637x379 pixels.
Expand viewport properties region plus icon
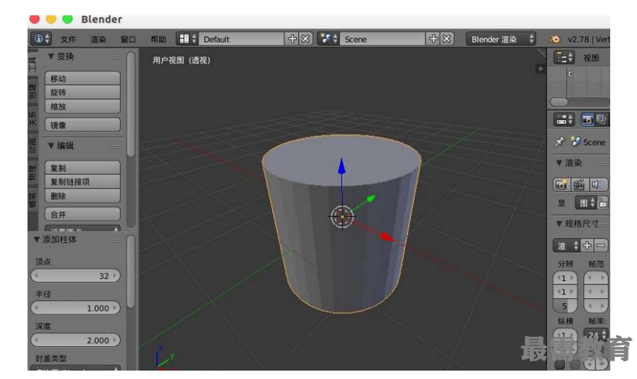(541, 69)
